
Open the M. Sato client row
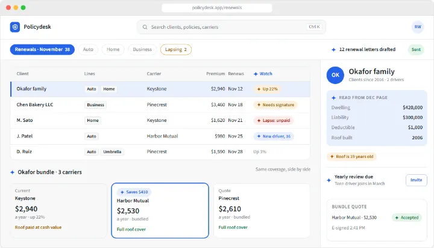[160, 121]
